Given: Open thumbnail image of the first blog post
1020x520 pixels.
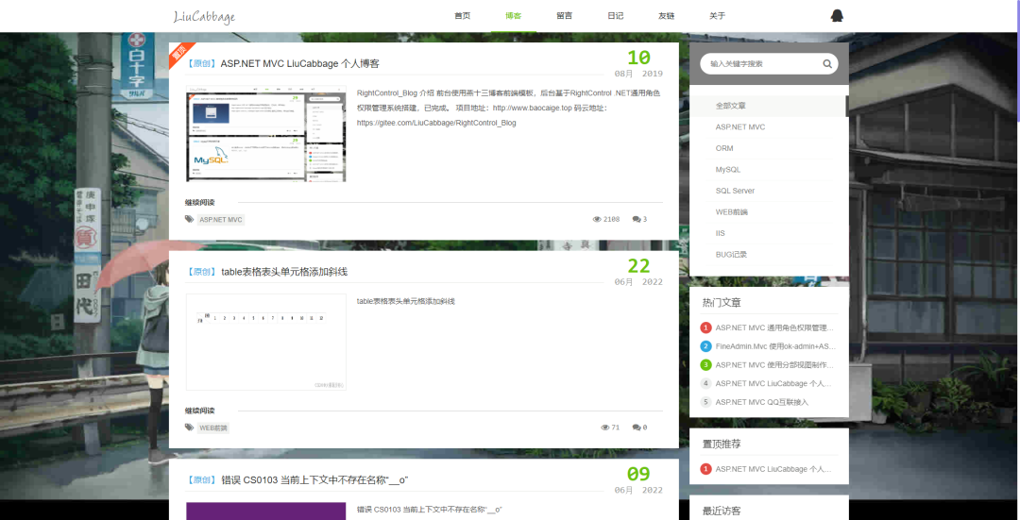Looking at the screenshot, I should pos(265,134).
